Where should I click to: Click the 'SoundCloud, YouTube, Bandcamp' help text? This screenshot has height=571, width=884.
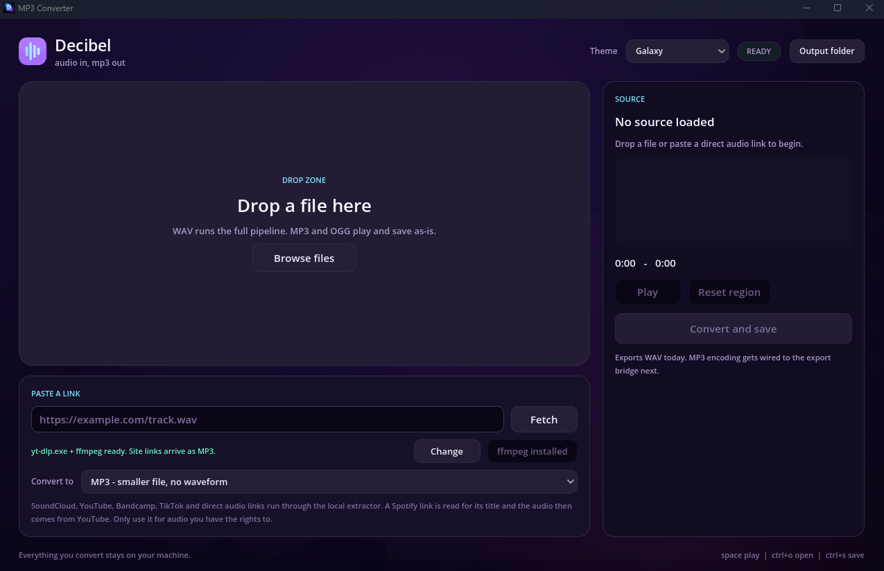[x=302, y=512]
